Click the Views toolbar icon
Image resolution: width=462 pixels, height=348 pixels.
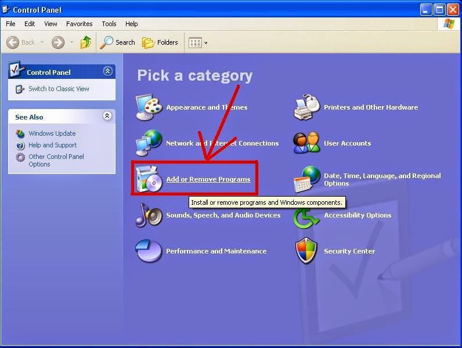(x=195, y=43)
